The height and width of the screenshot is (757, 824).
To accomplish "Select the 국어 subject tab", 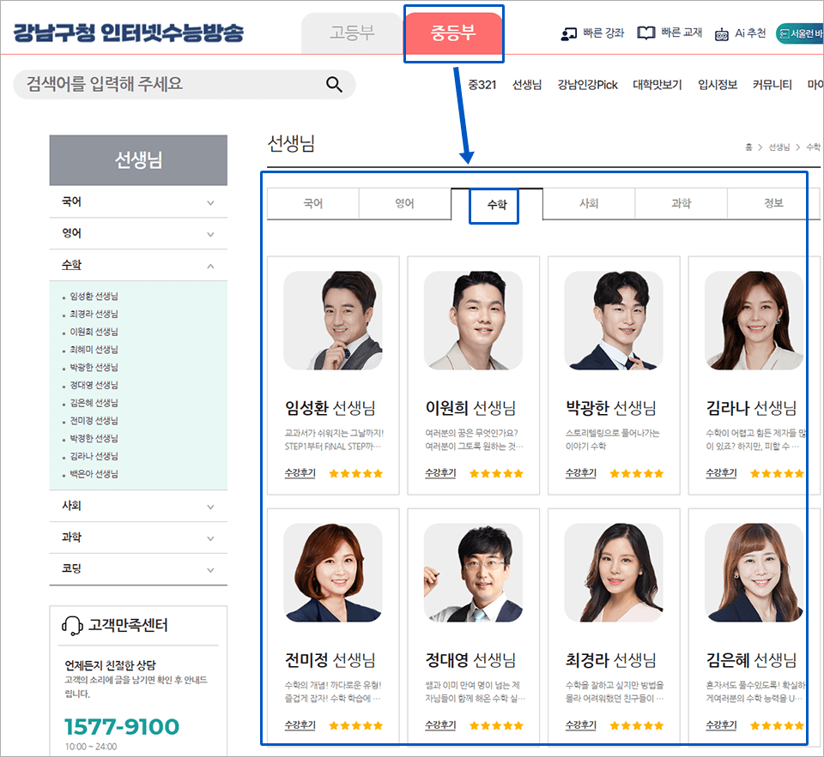I will click(x=313, y=203).
